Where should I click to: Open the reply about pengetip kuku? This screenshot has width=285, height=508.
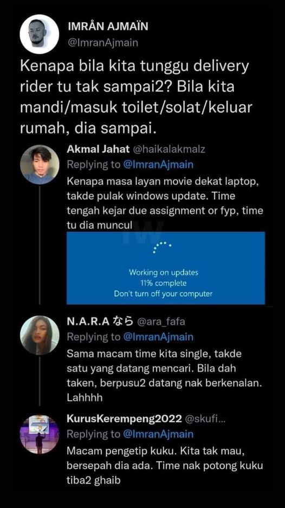(165, 465)
